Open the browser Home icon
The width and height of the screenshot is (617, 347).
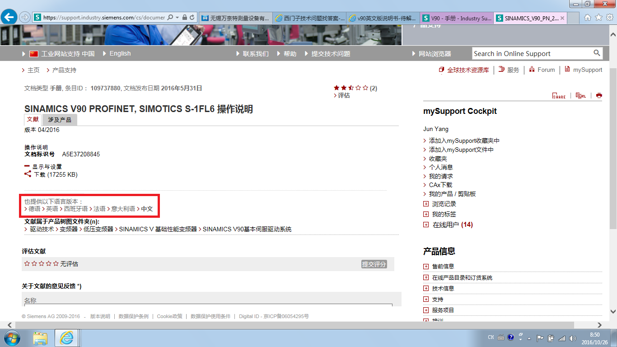tap(588, 18)
